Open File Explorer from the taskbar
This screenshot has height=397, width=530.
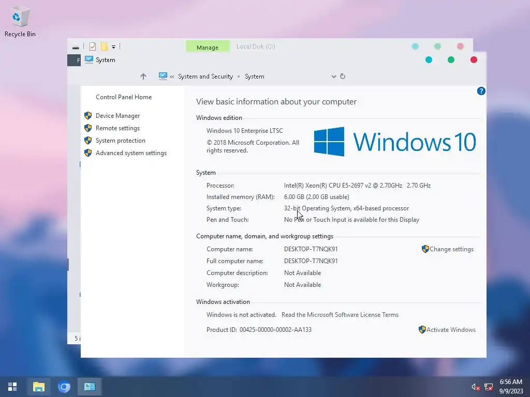38,387
